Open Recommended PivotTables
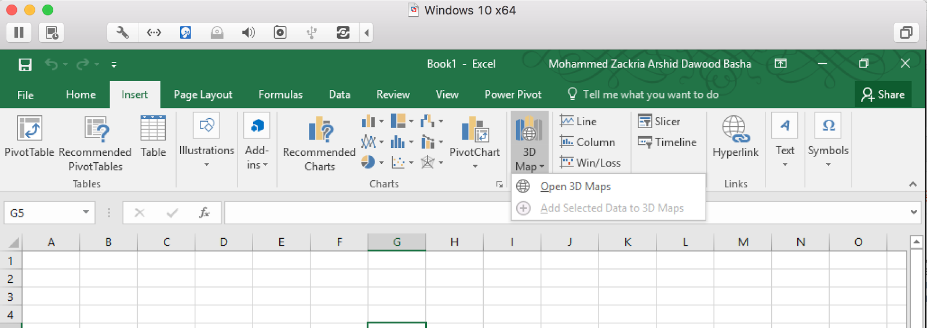The height and width of the screenshot is (328, 927). pyautogui.click(x=95, y=144)
